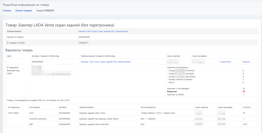Image resolution: width=262 pixels, height=133 pixels.
Task: Click the Производитель column header
Action: 148,107
